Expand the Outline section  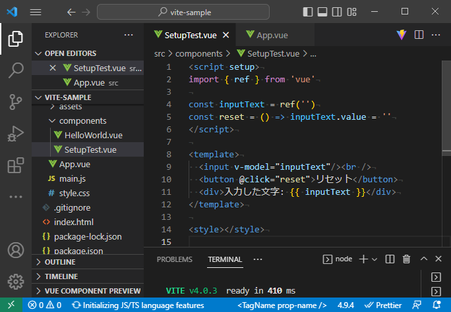point(88,262)
